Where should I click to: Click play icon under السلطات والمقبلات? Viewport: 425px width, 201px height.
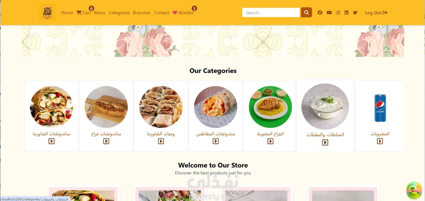(325, 143)
